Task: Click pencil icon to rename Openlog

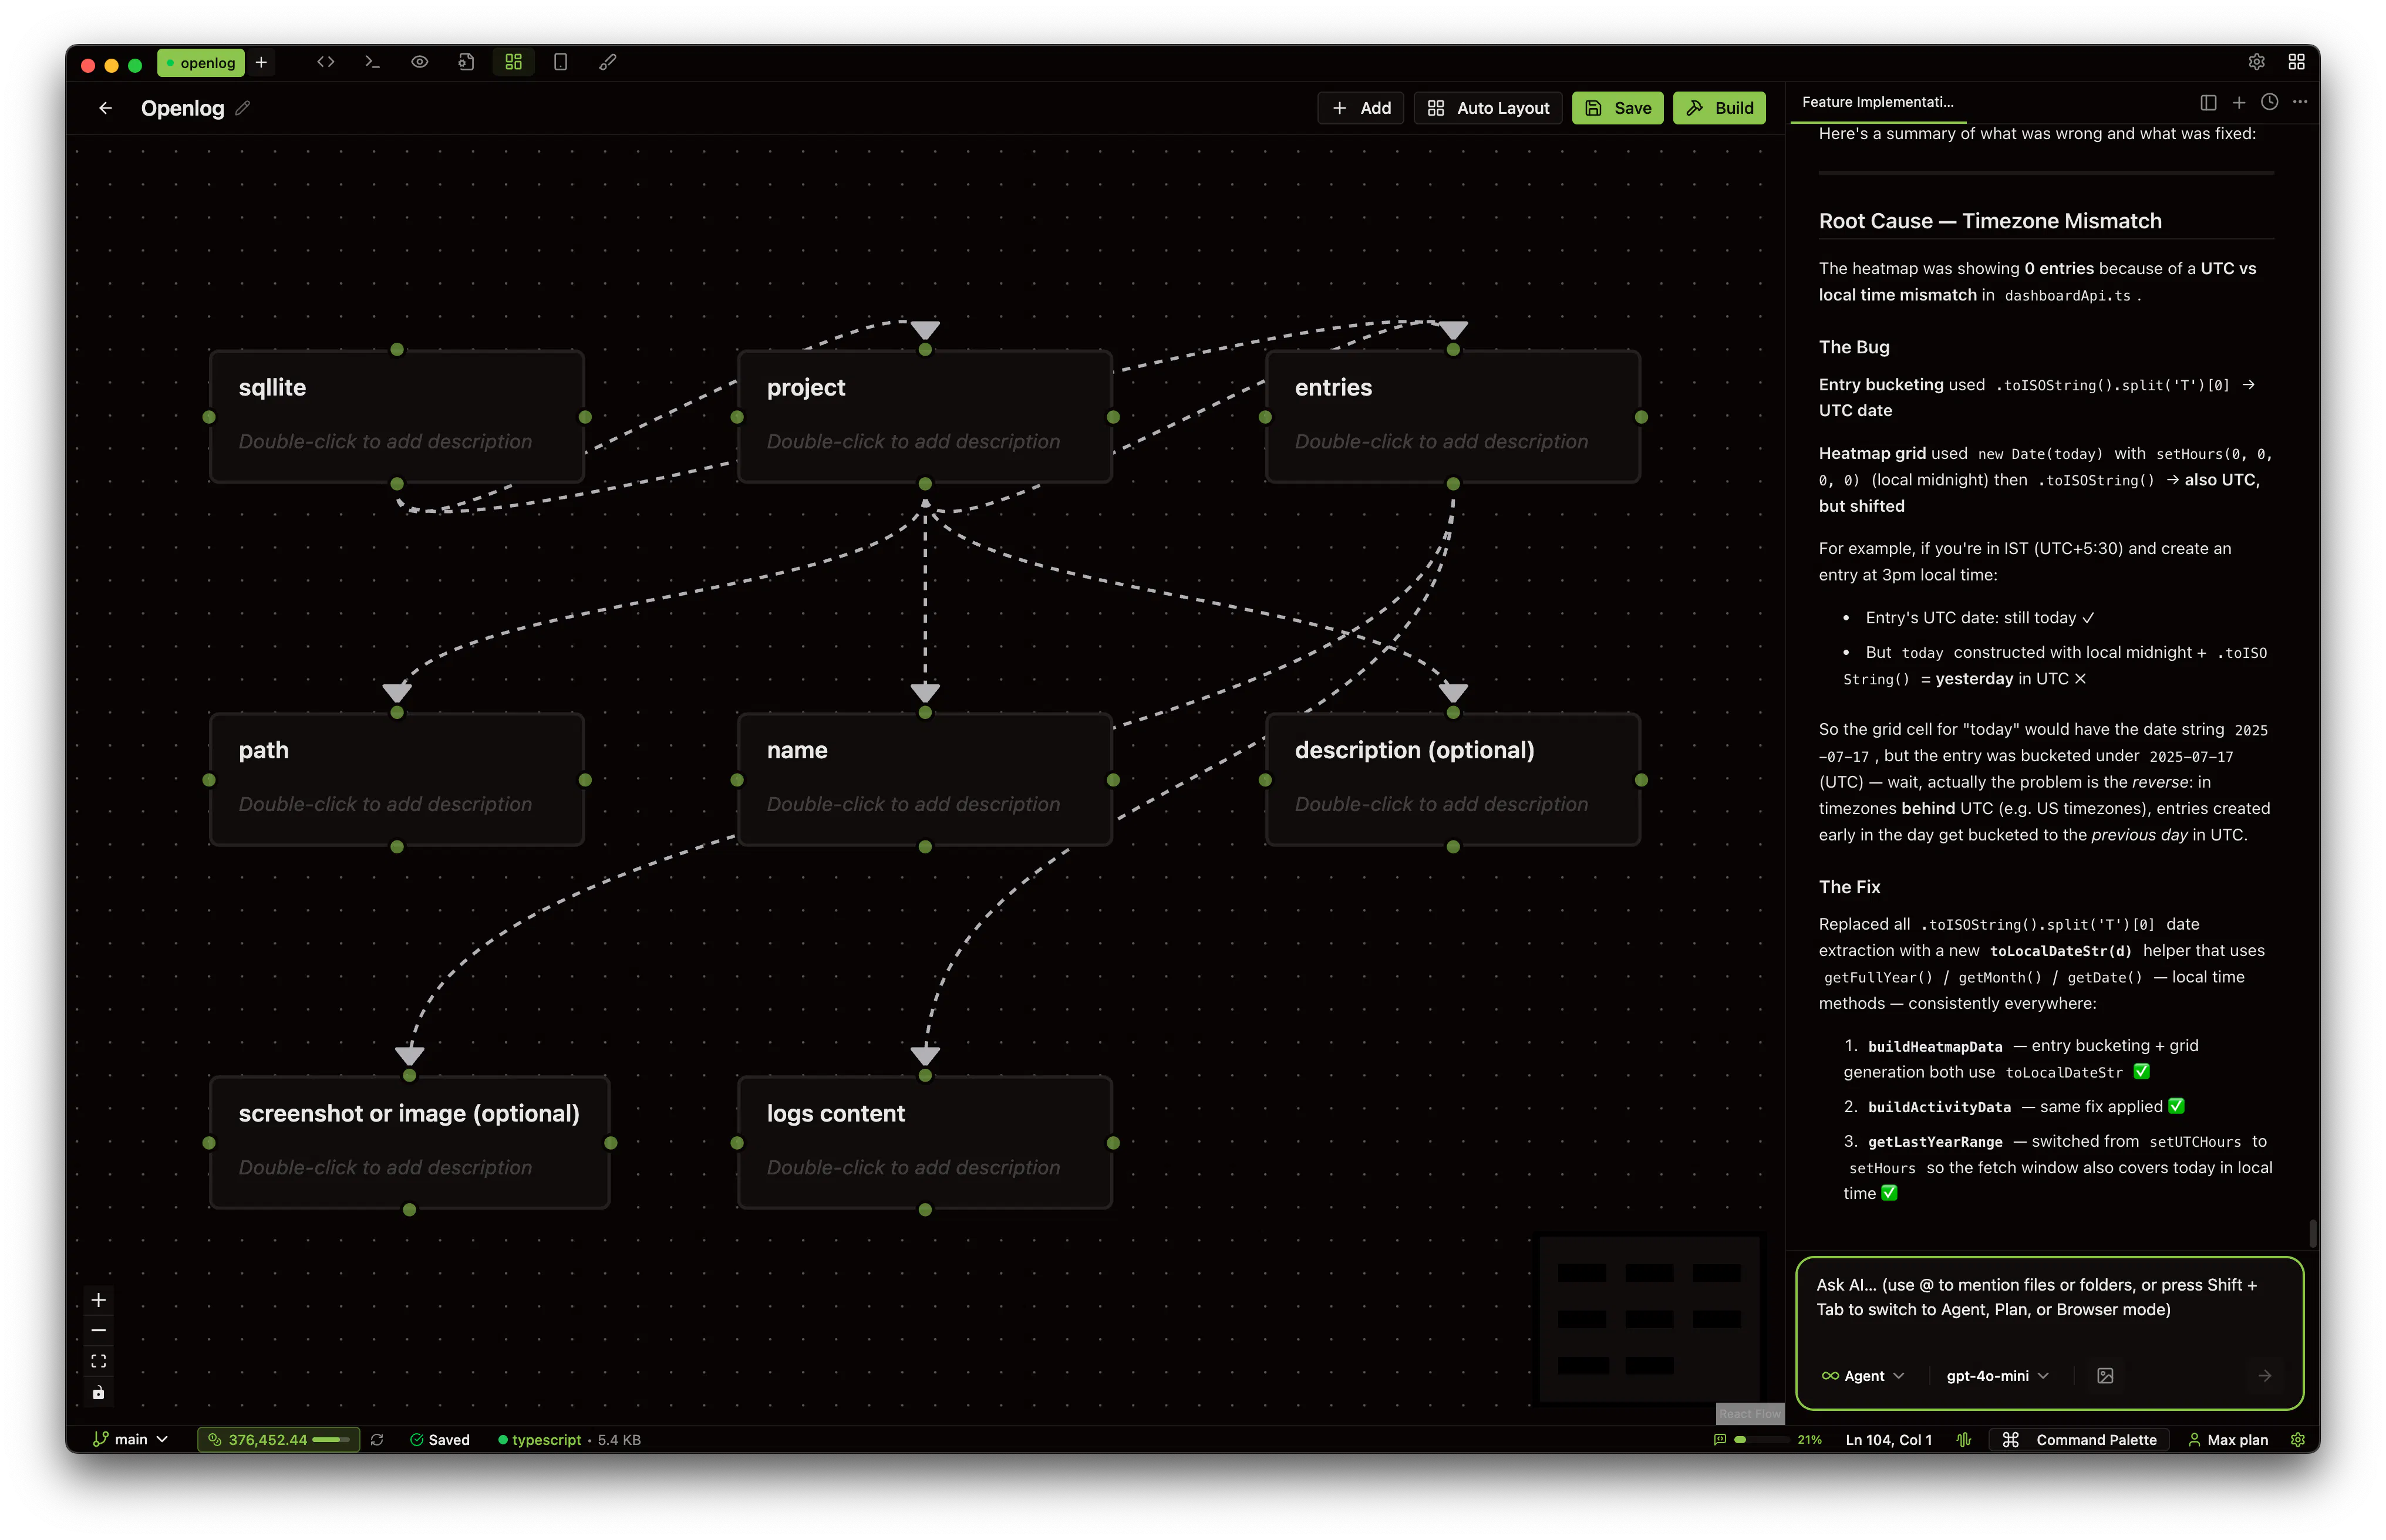Action: (x=243, y=108)
